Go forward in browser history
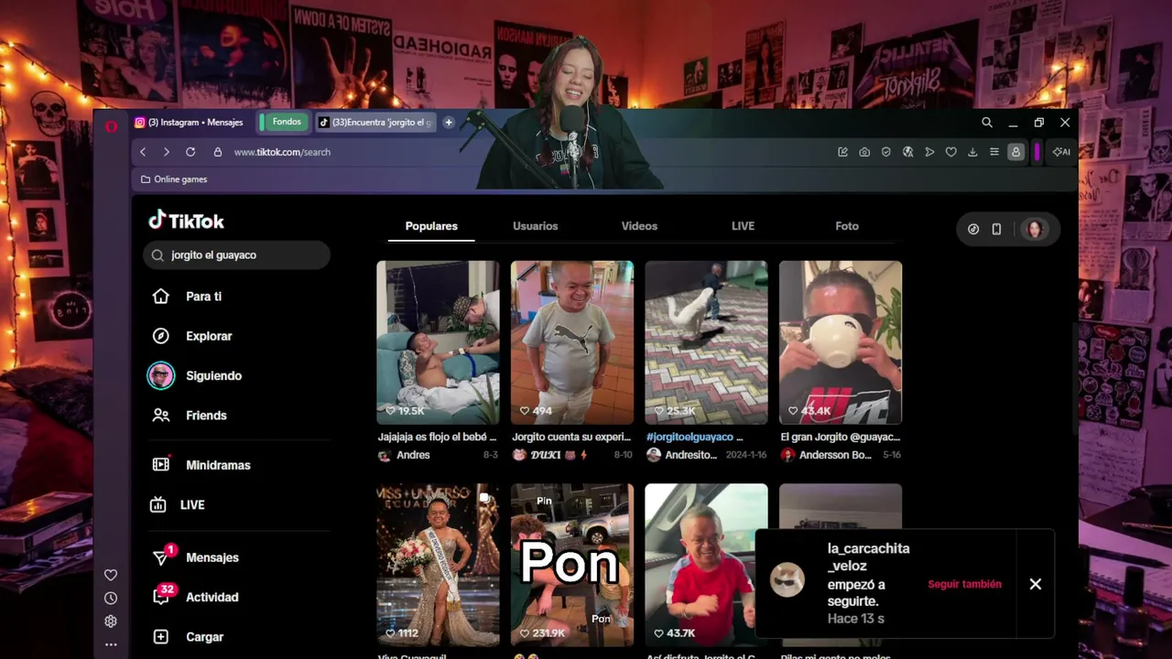 click(166, 152)
